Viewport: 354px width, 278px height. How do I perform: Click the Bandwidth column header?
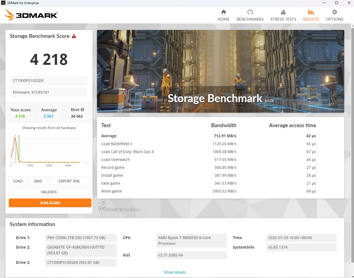point(224,125)
